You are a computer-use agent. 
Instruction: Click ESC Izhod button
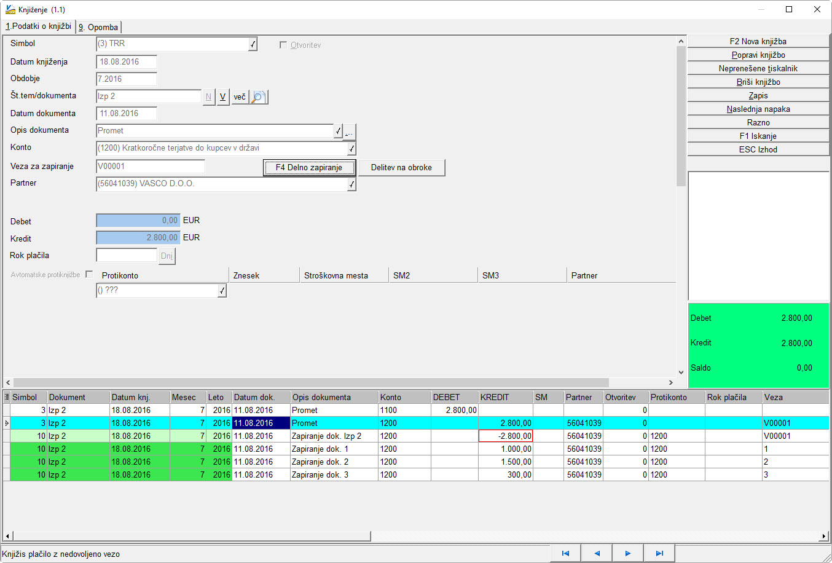point(758,149)
